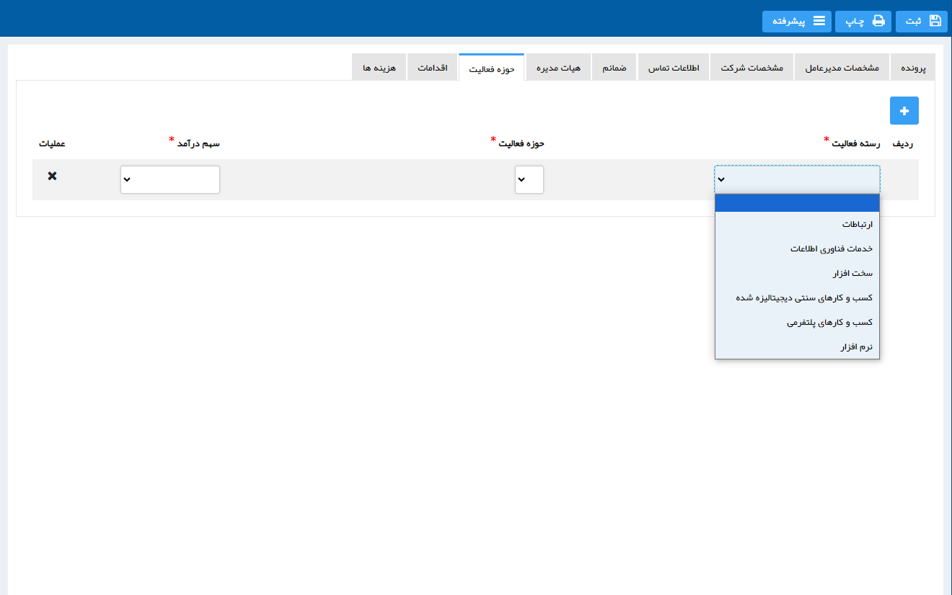
Task: Click the ثبت save button
Action: [x=921, y=21]
